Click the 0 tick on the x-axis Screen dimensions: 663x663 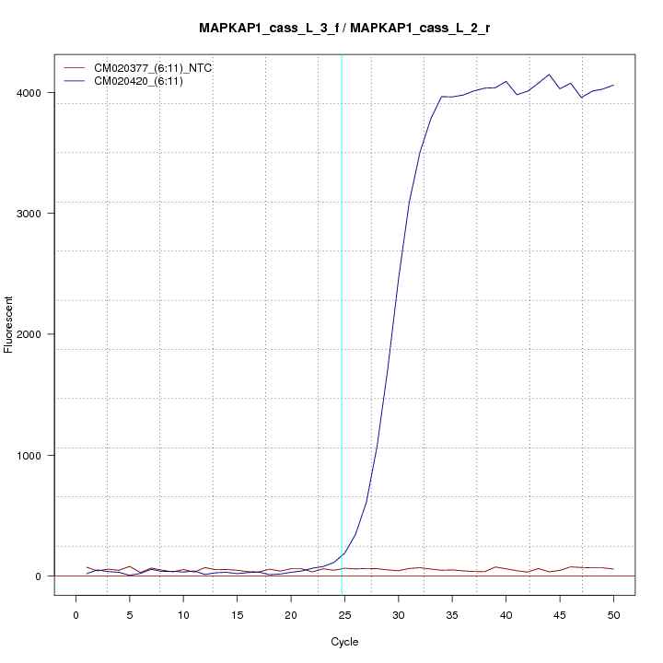(x=76, y=615)
